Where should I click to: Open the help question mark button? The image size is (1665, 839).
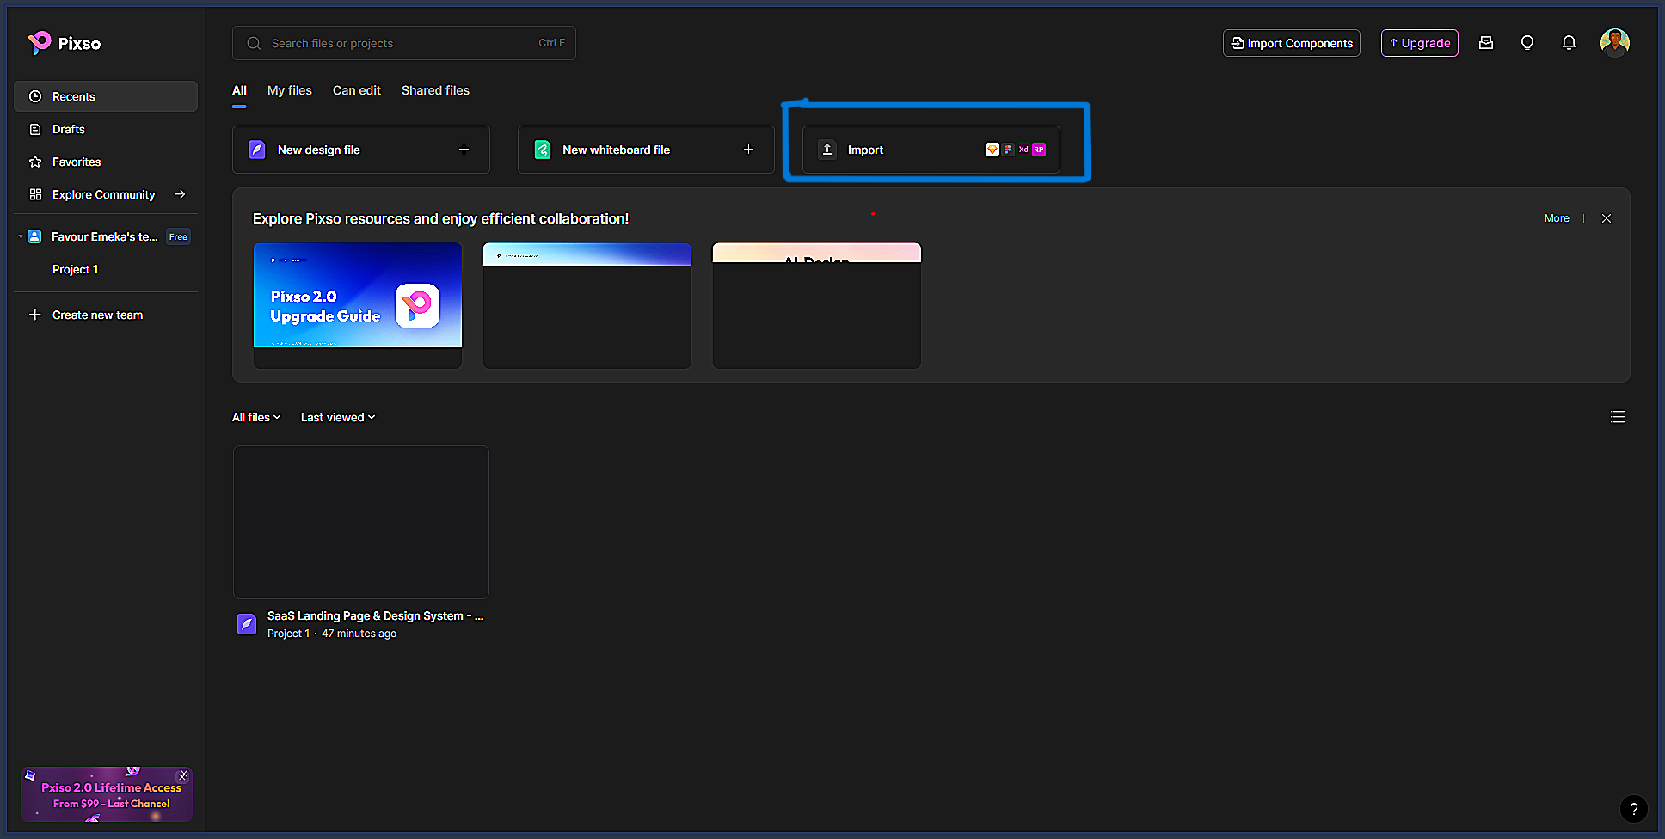pyautogui.click(x=1634, y=809)
